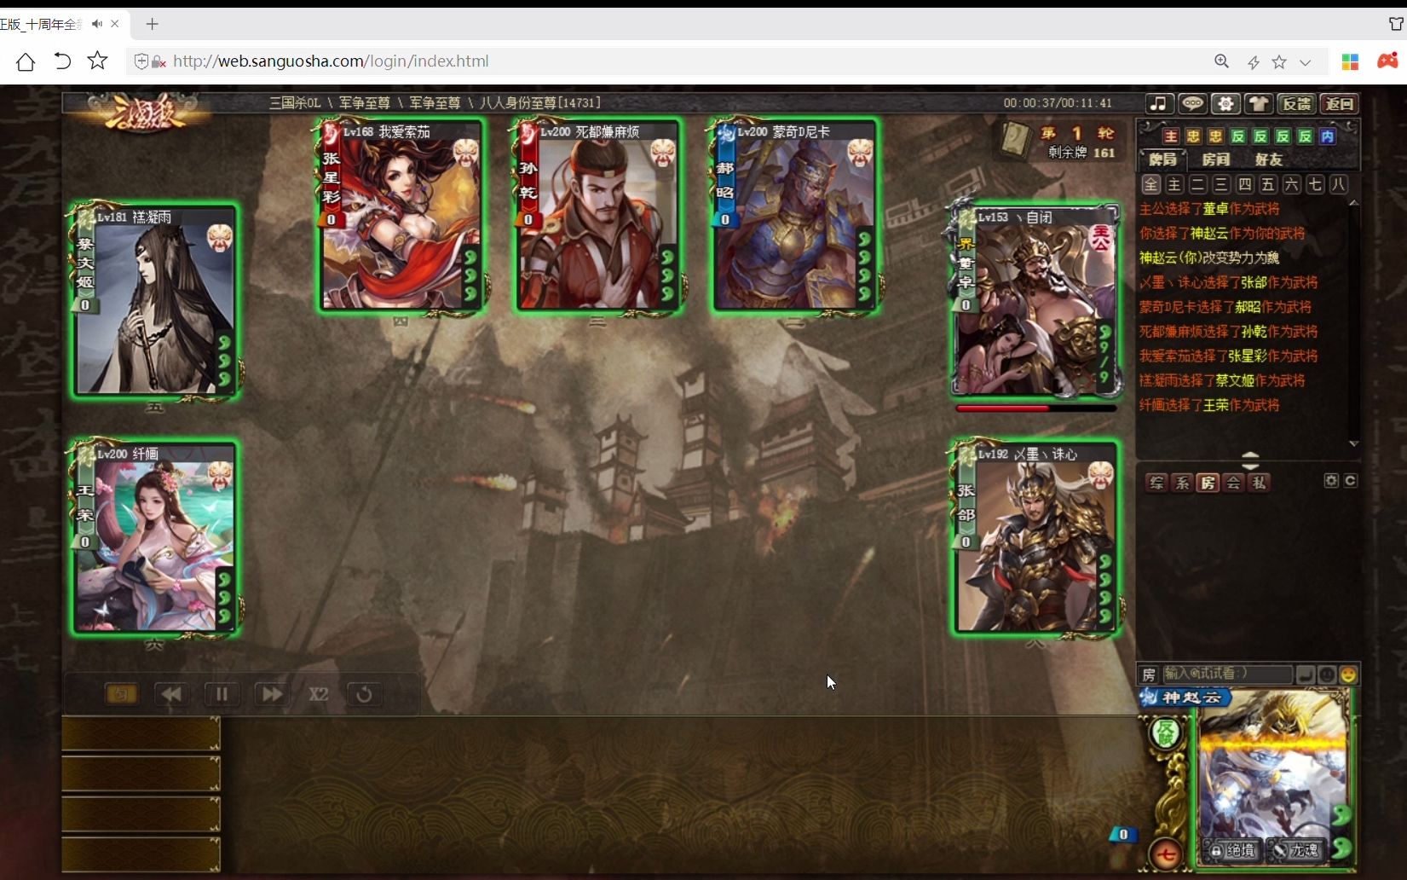
Task: Click the 房 channel selector beside chat input
Action: pos(1149,674)
